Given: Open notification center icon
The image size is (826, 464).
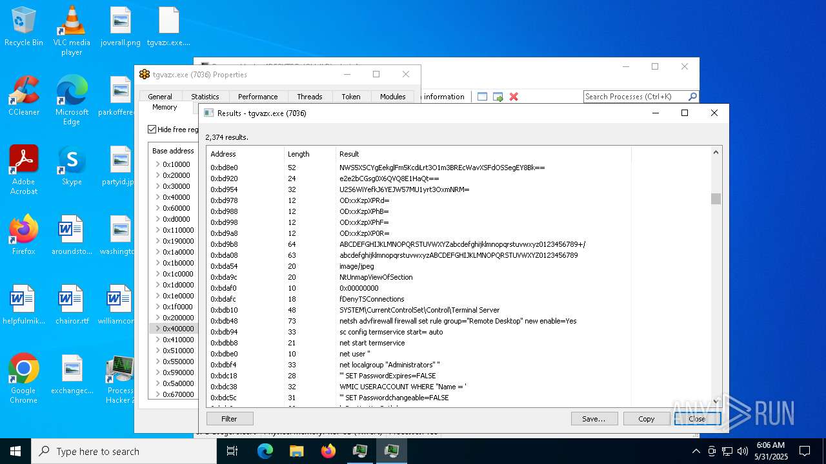Looking at the screenshot, I should point(805,451).
